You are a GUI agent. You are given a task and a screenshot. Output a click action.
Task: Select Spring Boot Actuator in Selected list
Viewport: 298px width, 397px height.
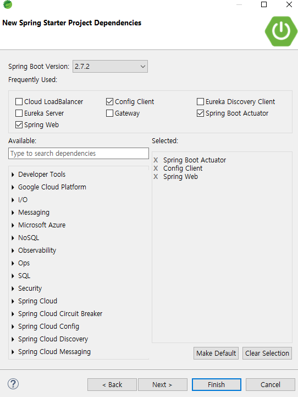[195, 160]
